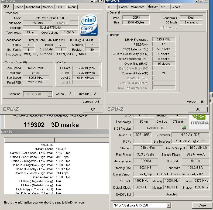Click the GPU-Z Close button
The image size is (213, 210).
point(202,205)
